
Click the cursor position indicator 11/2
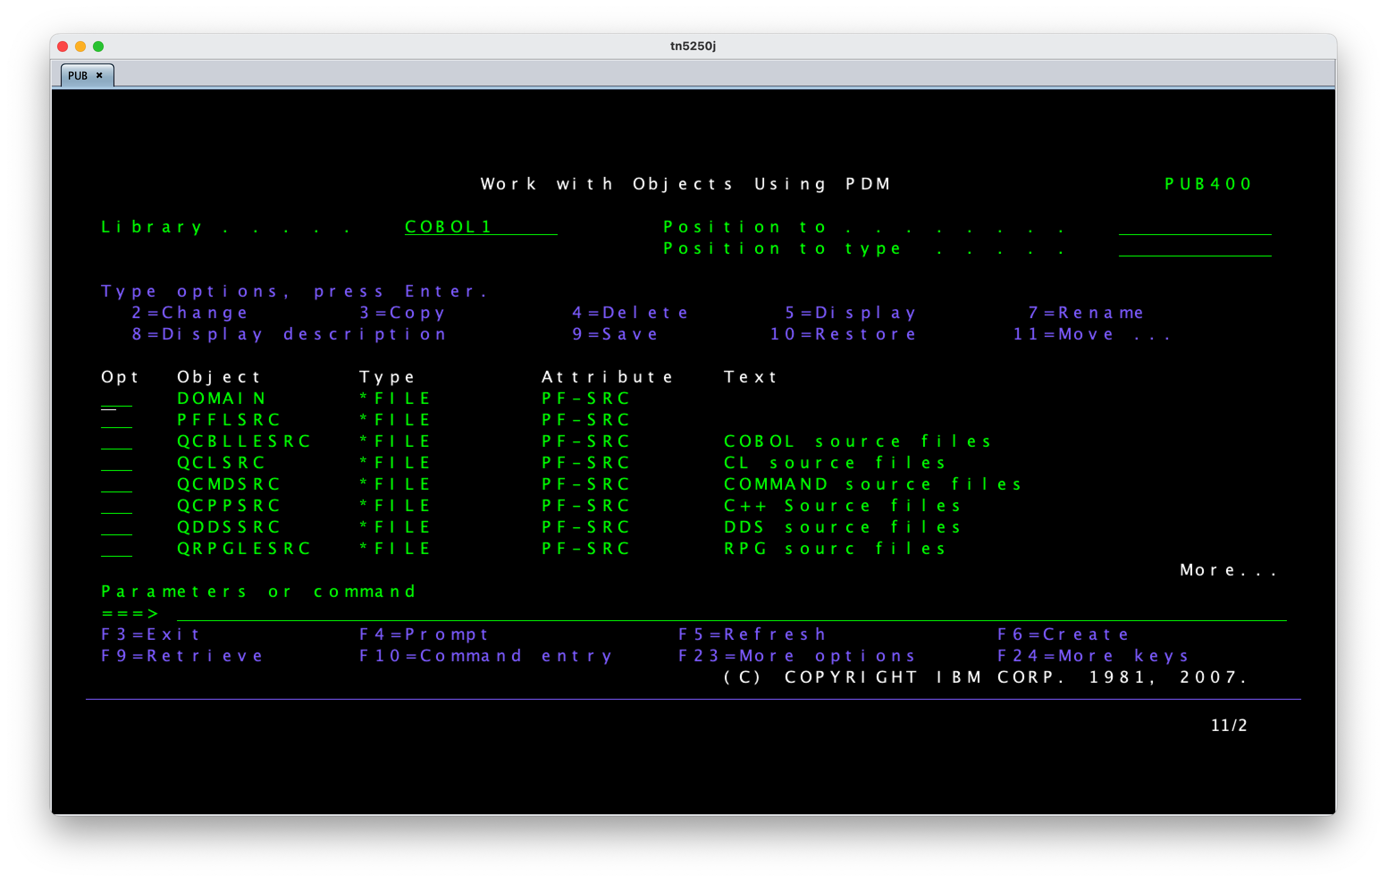coord(1229,725)
